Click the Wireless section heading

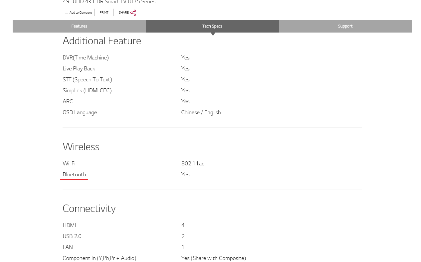coord(81,147)
